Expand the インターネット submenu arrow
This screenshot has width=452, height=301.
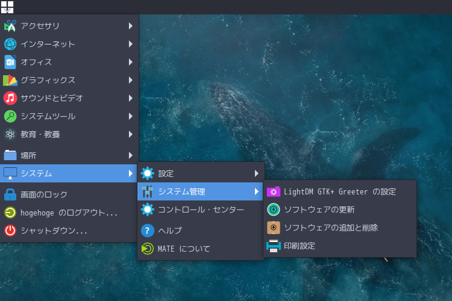tap(131, 44)
